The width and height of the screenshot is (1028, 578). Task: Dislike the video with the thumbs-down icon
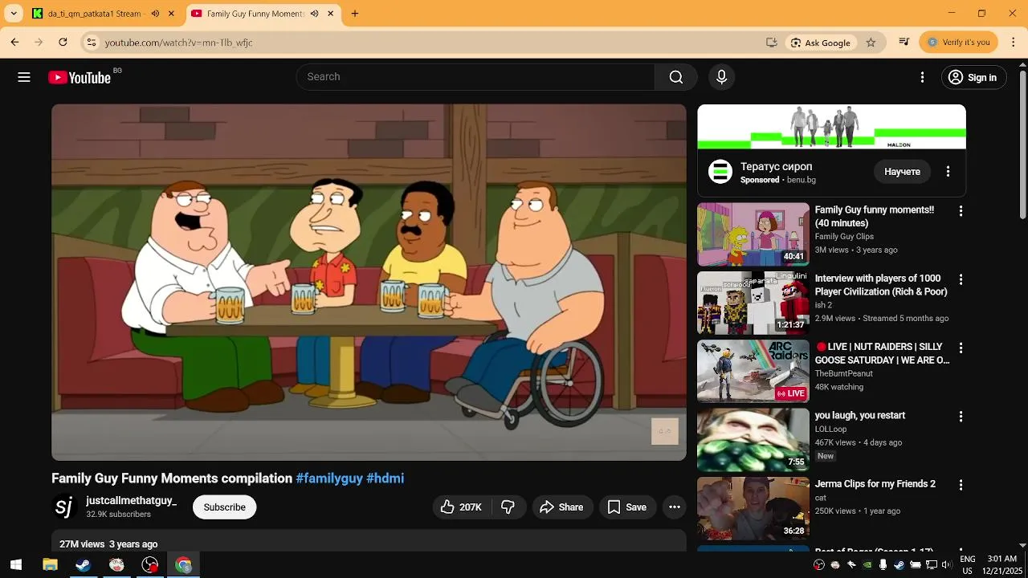[x=508, y=507]
